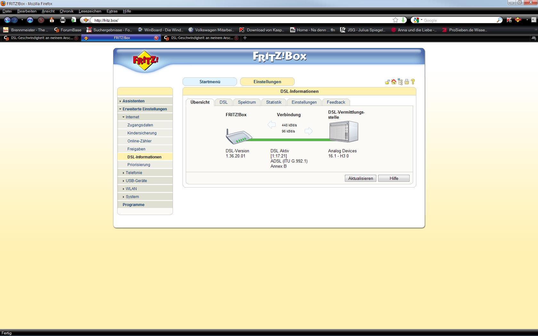The width and height of the screenshot is (538, 336).
Task: Open a new browser tab with plus
Action: click(x=245, y=38)
